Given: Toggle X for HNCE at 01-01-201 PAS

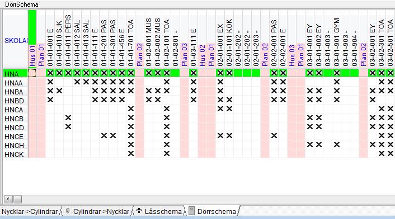Looking at the screenshot, I should point(104,136).
